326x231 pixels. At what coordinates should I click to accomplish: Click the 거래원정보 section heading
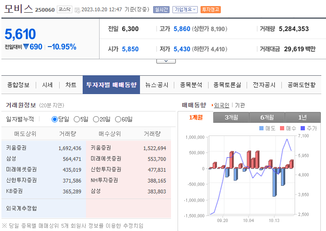(x=21, y=105)
